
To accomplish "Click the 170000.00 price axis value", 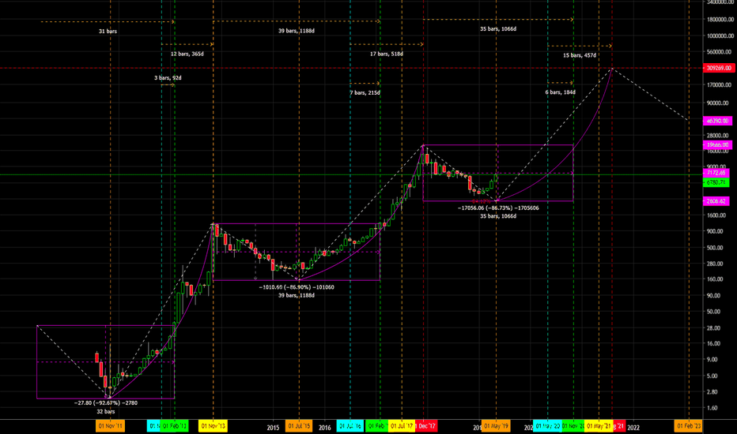I will pos(719,85).
